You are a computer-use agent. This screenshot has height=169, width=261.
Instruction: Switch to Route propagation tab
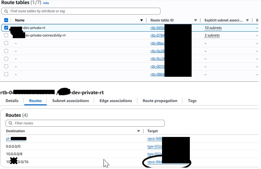160,101
